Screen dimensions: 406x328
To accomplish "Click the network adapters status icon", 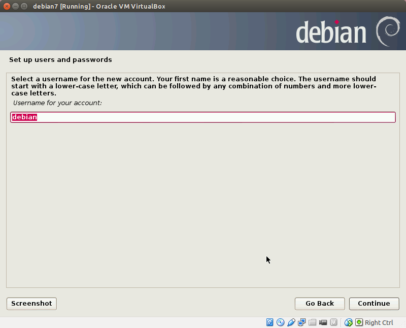I will [x=301, y=322].
